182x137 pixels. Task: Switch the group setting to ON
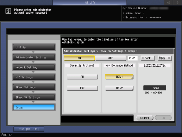click(79, 58)
